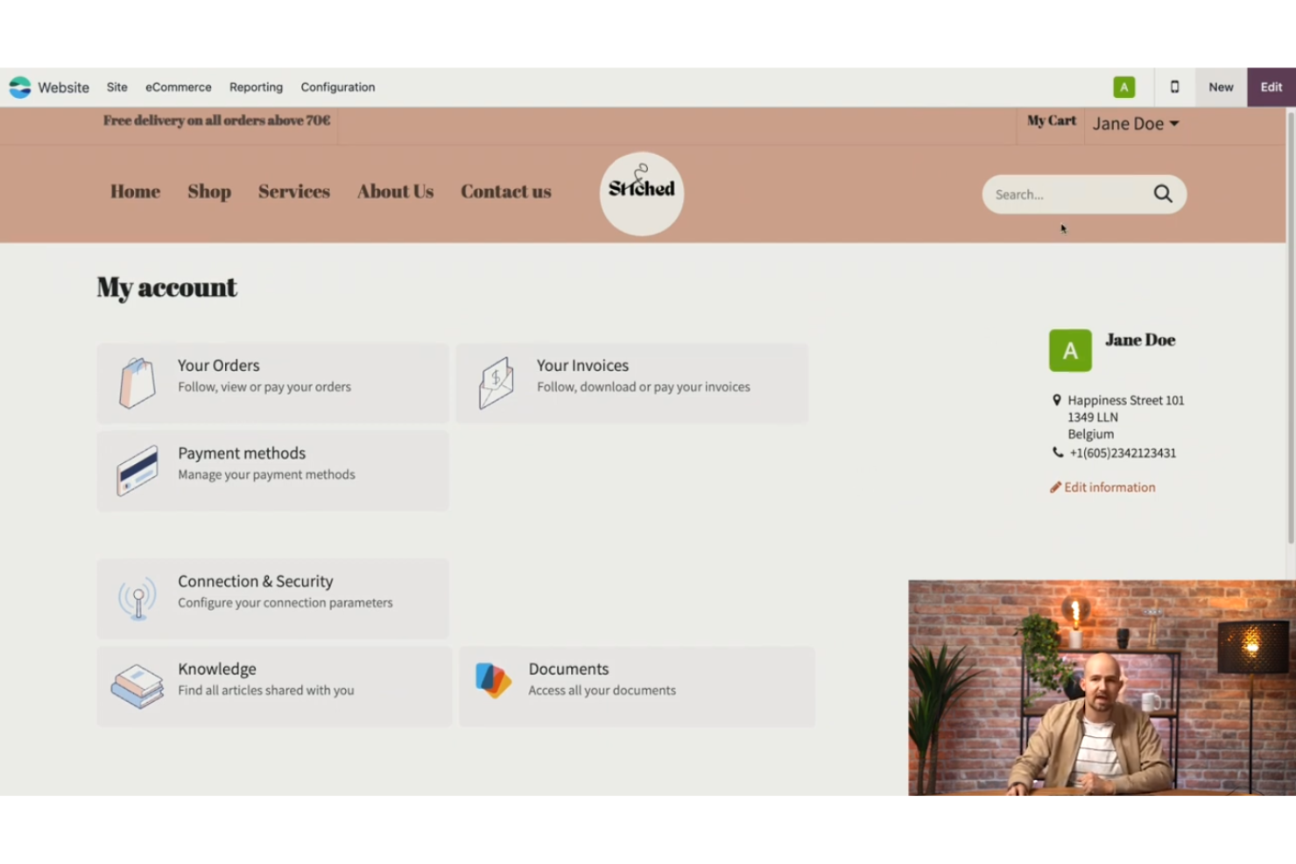Viewport: 1296px width, 864px height.
Task: Switch to mobile preview icon
Action: [1174, 88]
